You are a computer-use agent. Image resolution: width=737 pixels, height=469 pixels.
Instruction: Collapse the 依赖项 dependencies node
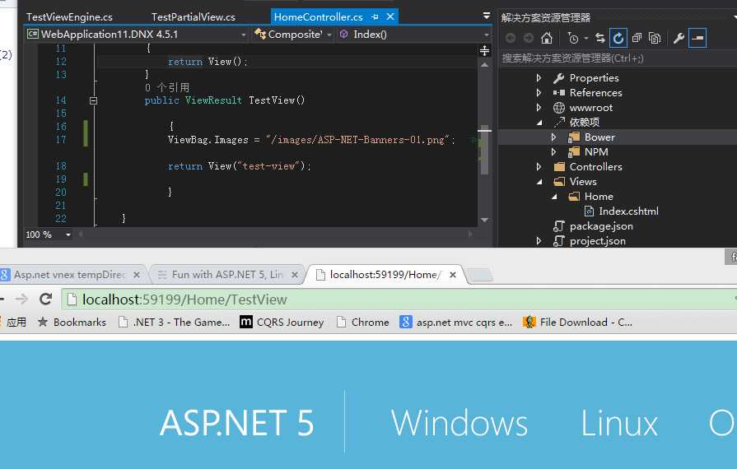539,123
